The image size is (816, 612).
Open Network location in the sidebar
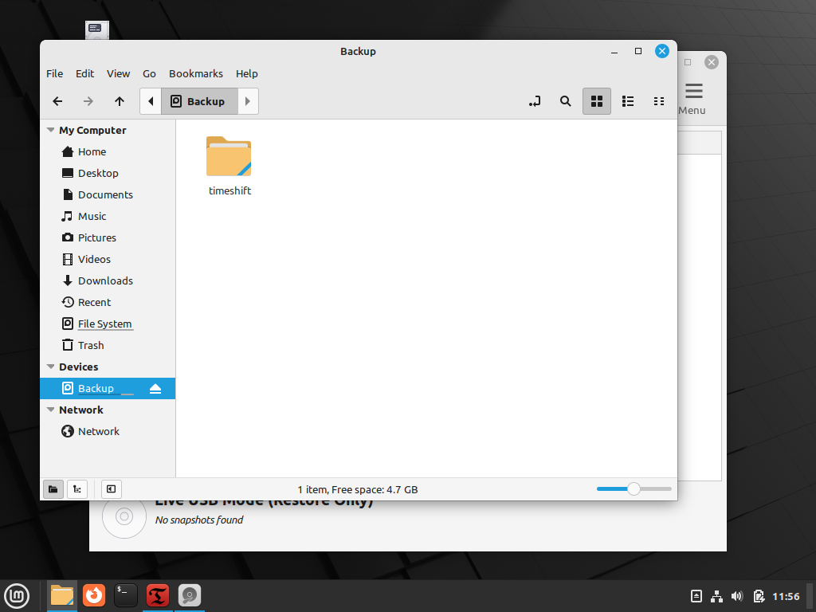[x=108, y=431]
